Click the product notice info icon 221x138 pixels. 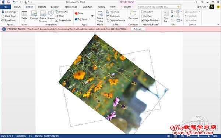pos(4,29)
